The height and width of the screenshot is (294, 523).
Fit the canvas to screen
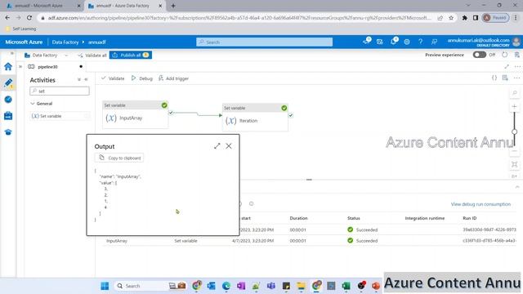click(515, 164)
